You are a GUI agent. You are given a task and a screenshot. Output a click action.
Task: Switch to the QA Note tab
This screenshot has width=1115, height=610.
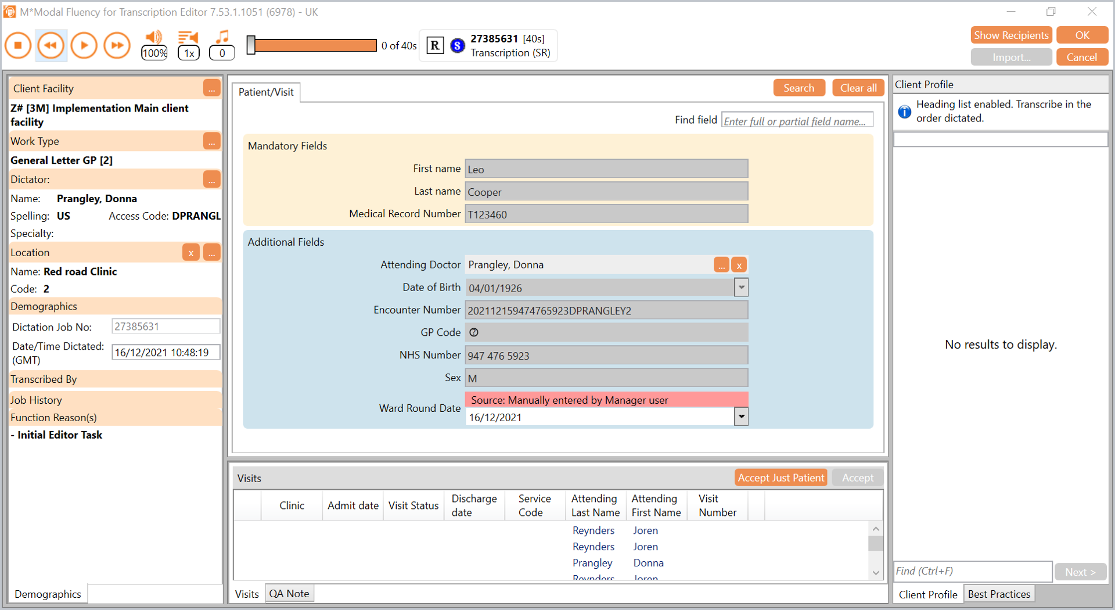289,594
